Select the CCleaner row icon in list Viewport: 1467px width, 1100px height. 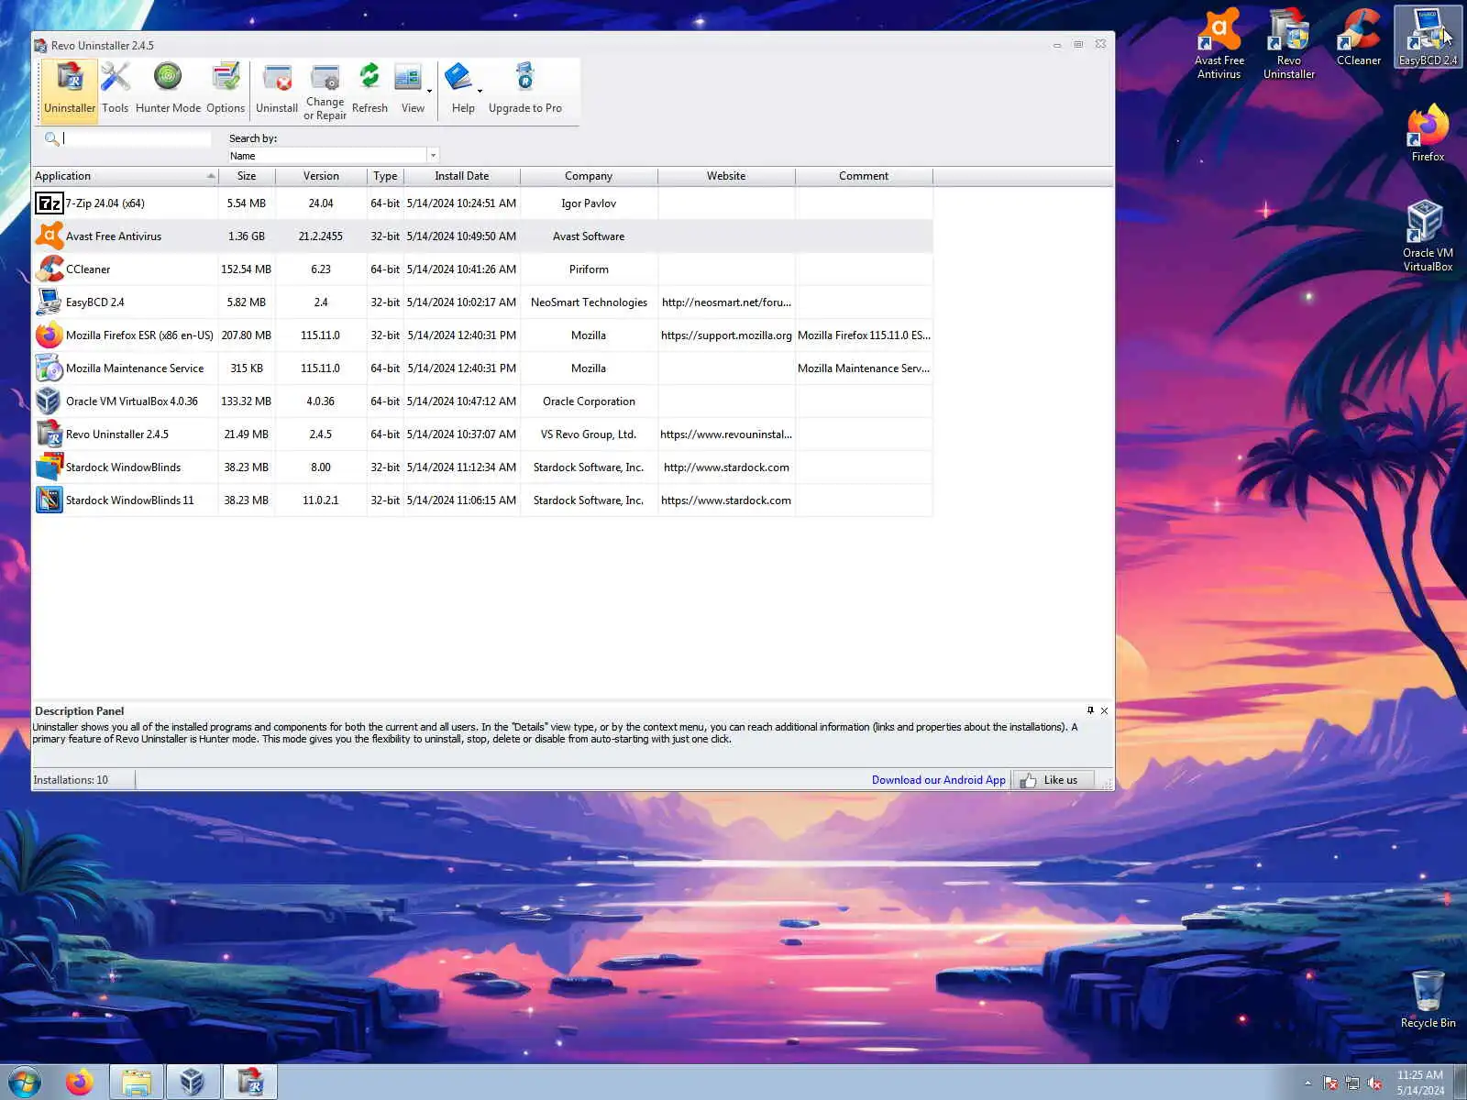coord(50,269)
